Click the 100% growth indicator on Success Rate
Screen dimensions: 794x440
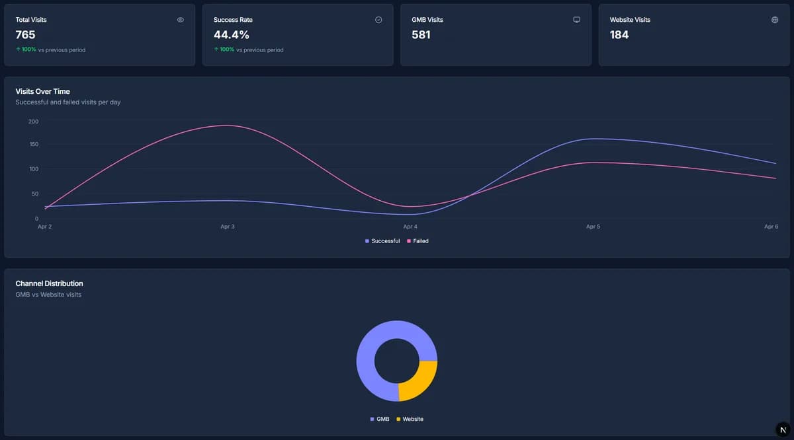(224, 50)
